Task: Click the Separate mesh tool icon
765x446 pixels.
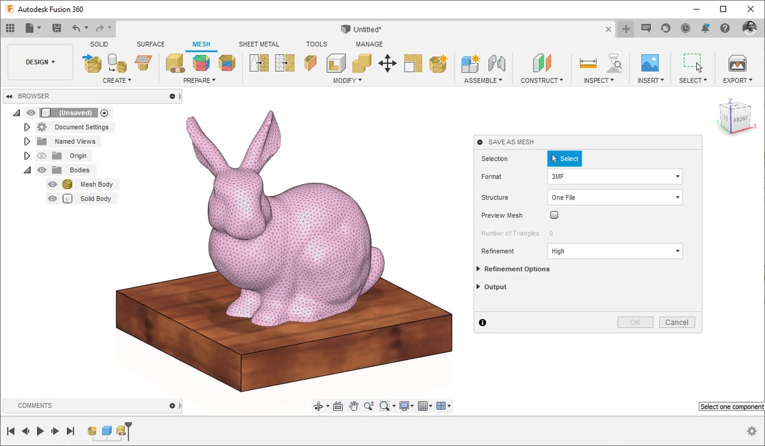Action: point(413,63)
